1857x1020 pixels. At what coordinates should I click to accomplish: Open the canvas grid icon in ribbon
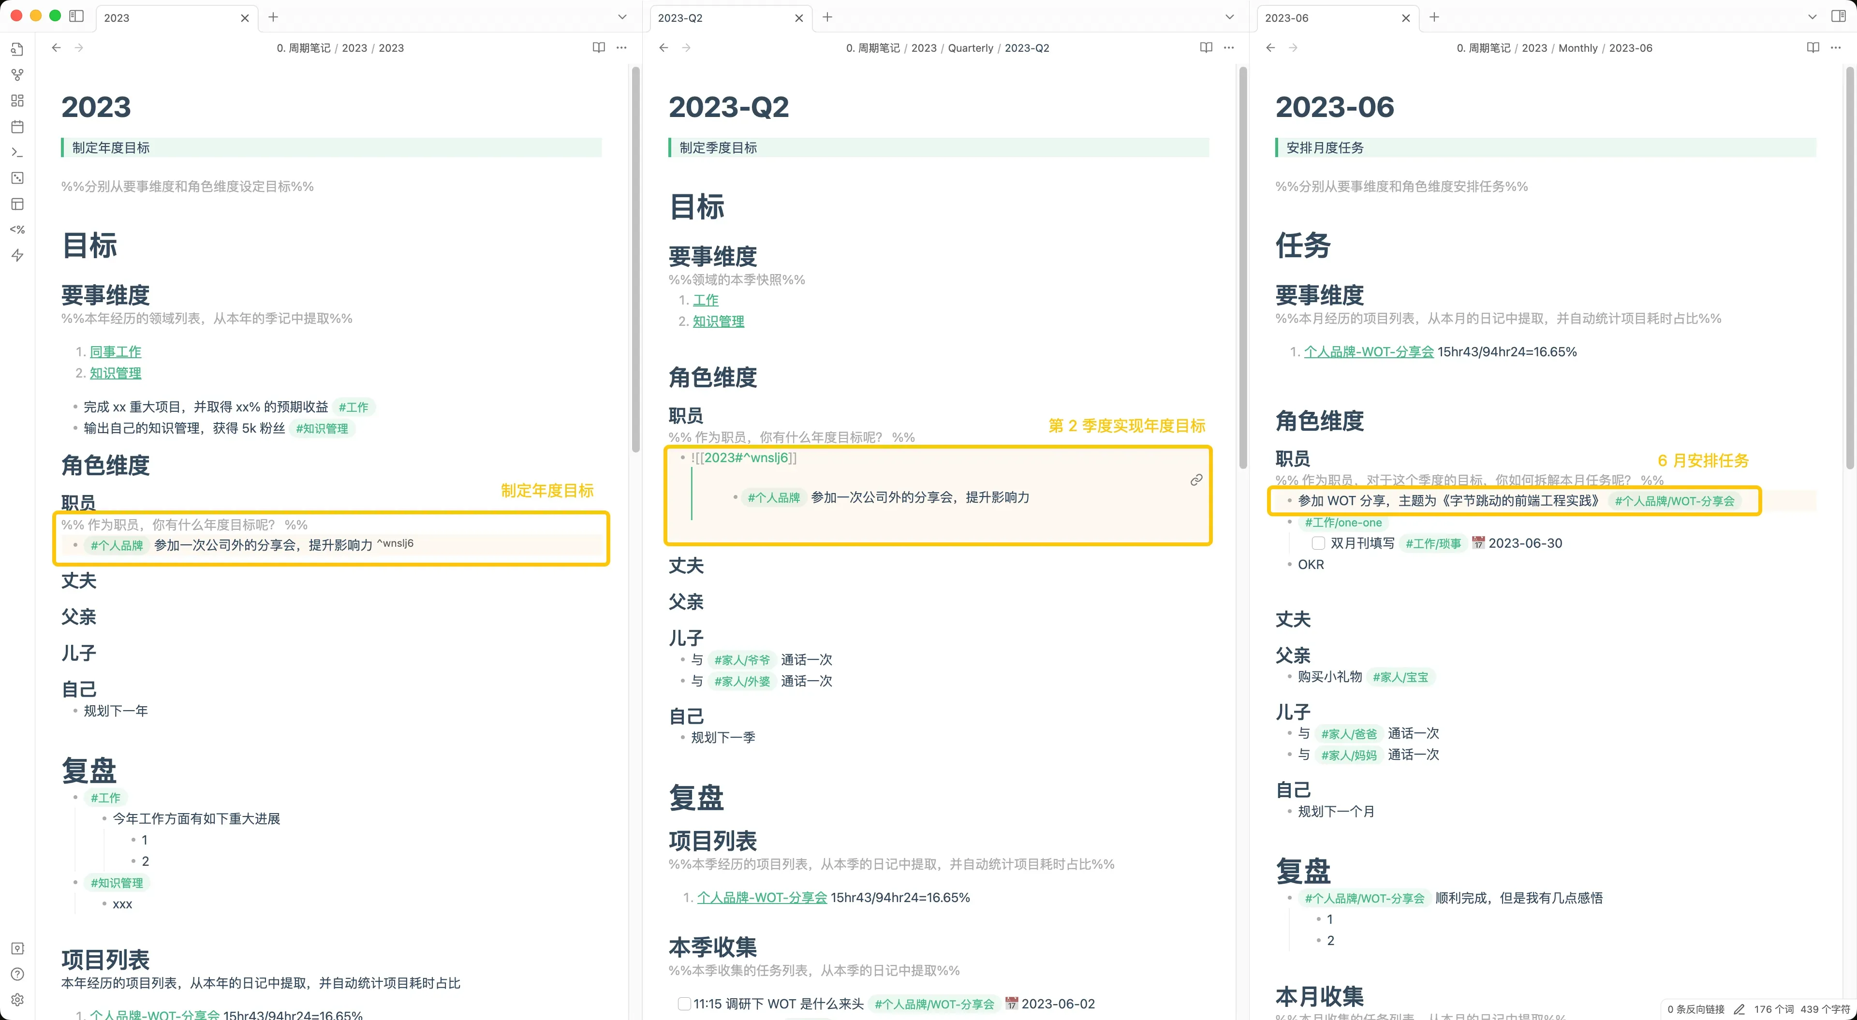point(17,101)
